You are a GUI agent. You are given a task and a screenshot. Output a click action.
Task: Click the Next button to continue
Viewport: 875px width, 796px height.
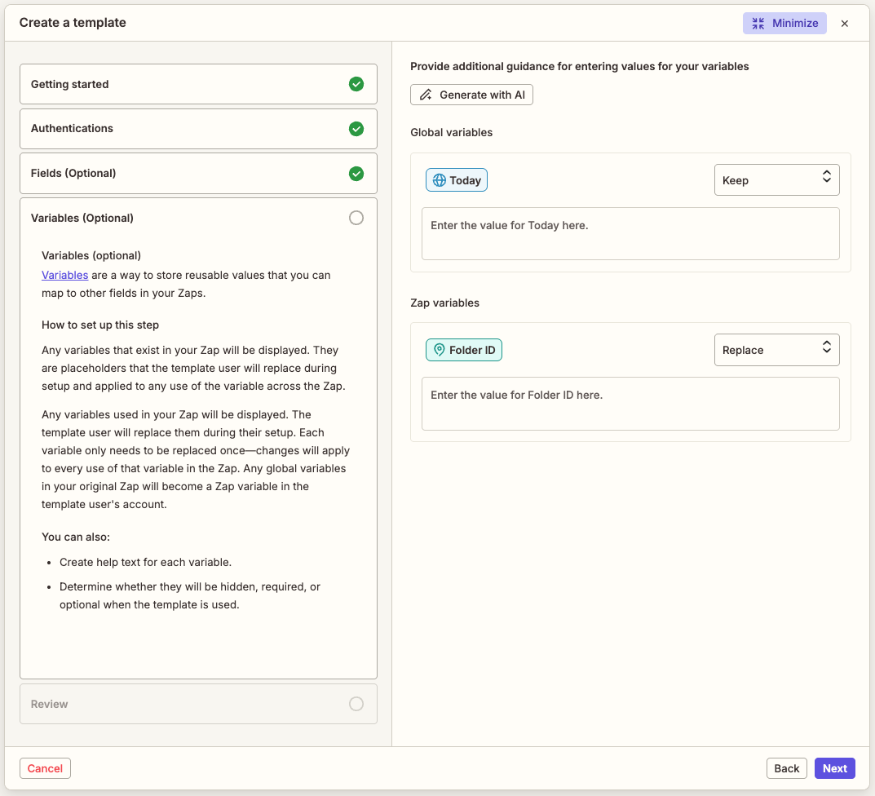click(834, 767)
